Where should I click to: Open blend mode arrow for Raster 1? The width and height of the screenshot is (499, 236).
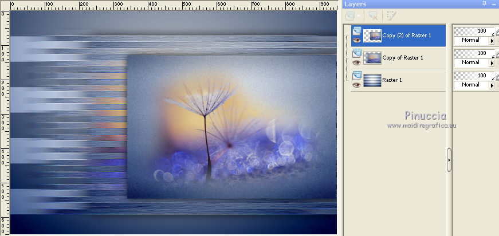(492, 85)
